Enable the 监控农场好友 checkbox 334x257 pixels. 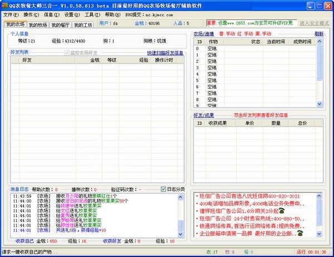[x=68, y=53]
